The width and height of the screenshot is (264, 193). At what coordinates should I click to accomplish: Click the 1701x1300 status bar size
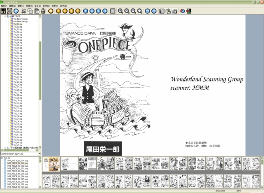click(x=220, y=191)
